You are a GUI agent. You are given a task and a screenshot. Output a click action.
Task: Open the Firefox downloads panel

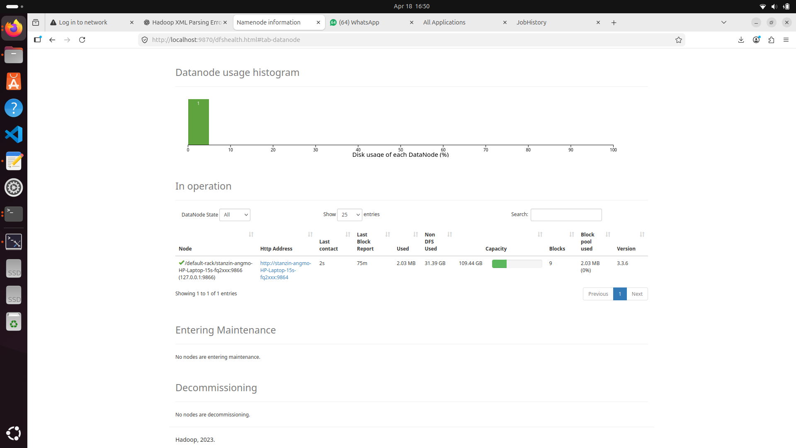pyautogui.click(x=741, y=39)
